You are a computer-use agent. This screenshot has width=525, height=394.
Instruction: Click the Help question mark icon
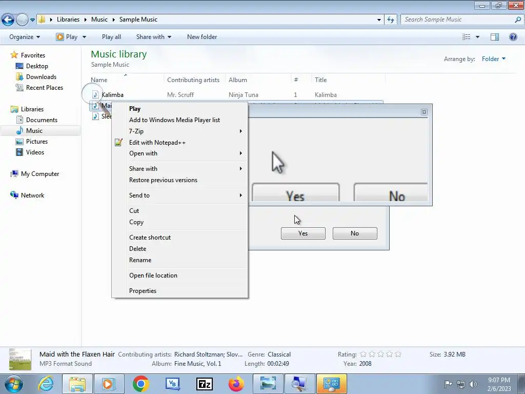point(513,37)
